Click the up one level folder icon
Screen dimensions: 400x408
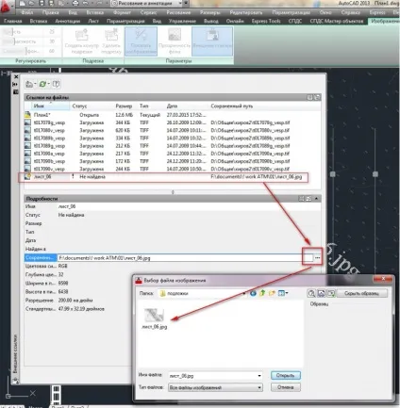click(x=262, y=293)
